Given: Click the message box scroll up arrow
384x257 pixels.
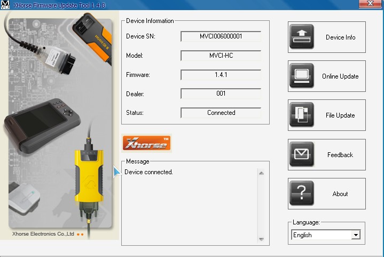Looking at the screenshot, I should pos(261,173).
